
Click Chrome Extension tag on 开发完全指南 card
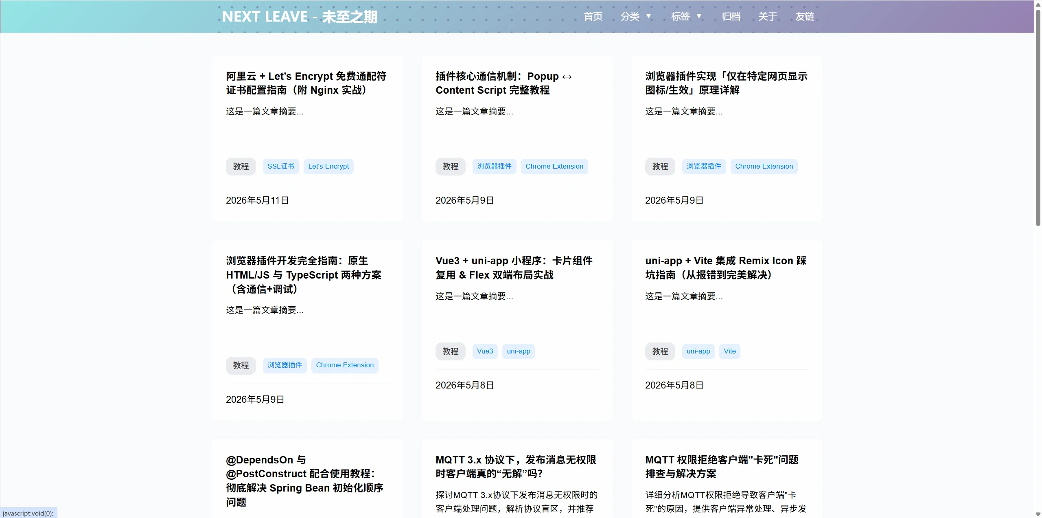pyautogui.click(x=345, y=365)
